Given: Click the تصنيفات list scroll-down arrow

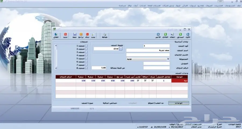Looking at the screenshot, I should coord(56,68).
